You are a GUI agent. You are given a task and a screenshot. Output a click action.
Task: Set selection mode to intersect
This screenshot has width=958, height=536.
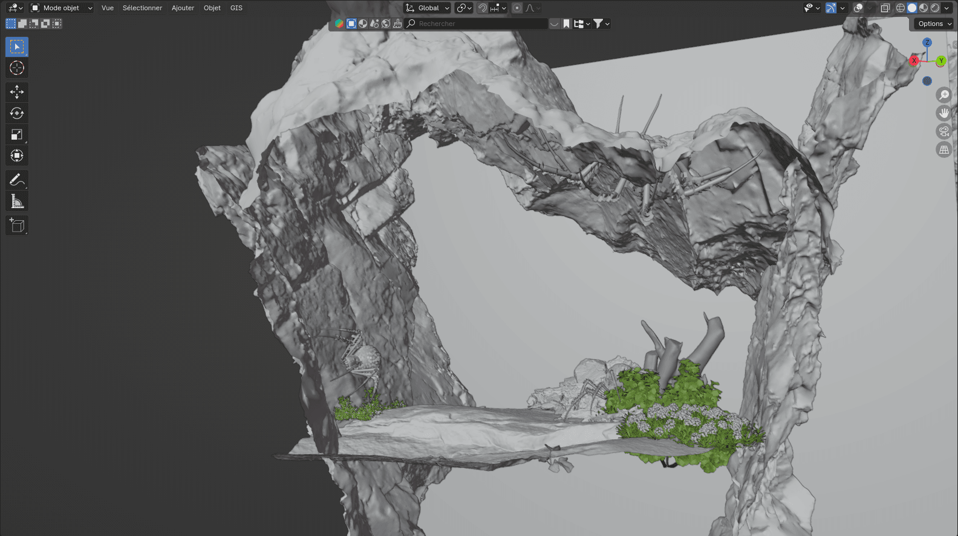tap(57, 24)
